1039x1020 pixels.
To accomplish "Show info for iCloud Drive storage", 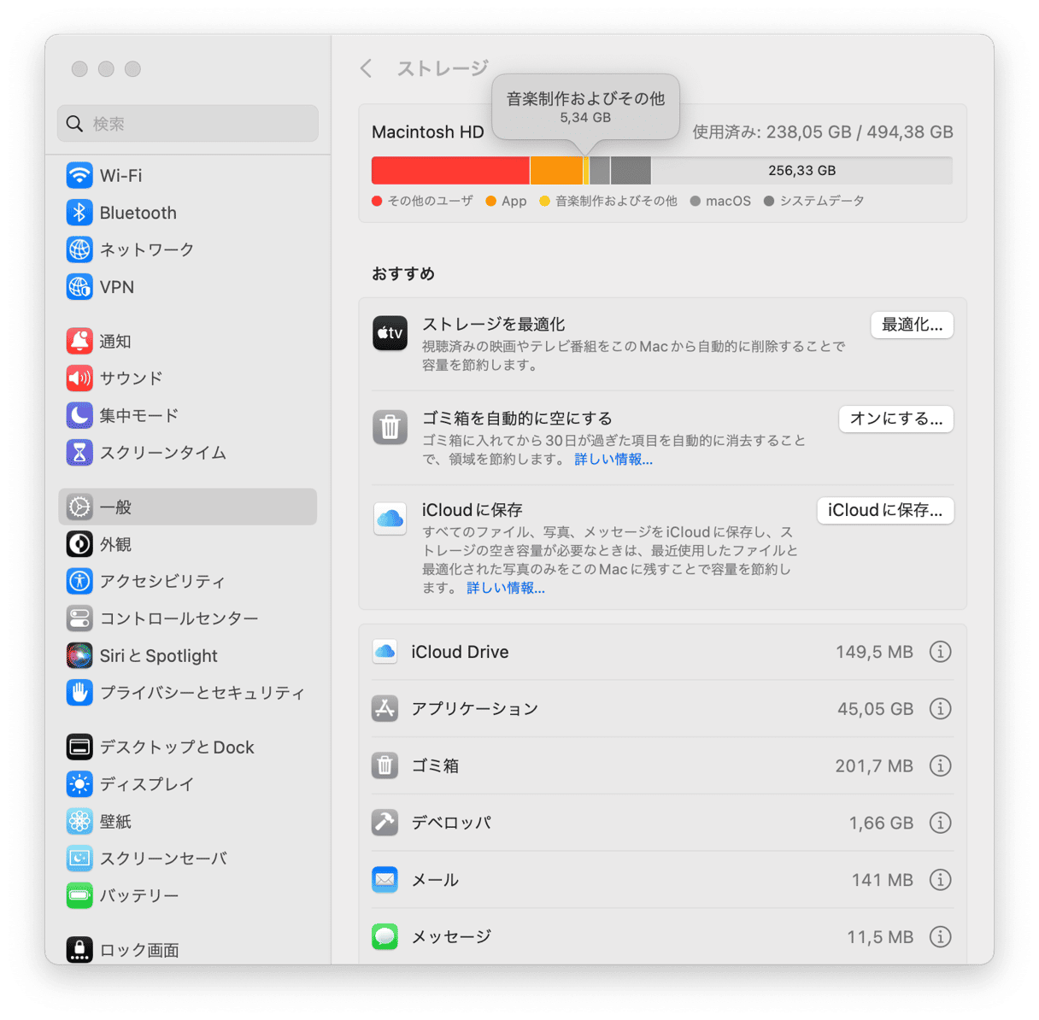I will pyautogui.click(x=940, y=652).
